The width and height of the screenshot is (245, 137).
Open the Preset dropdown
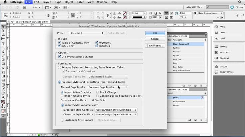point(86,33)
